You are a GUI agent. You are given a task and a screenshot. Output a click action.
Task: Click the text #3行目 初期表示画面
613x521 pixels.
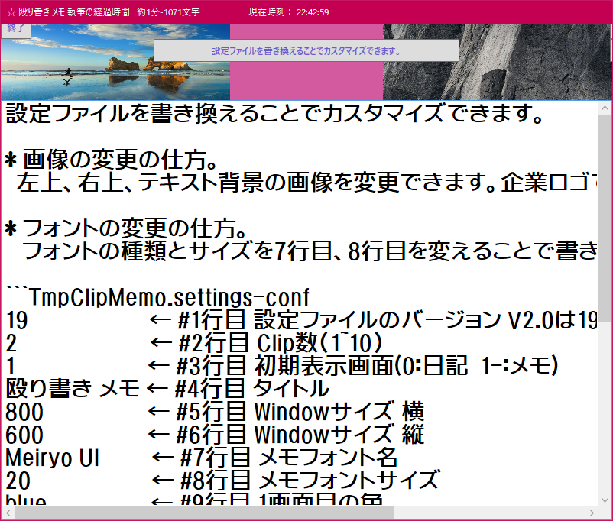point(367,366)
